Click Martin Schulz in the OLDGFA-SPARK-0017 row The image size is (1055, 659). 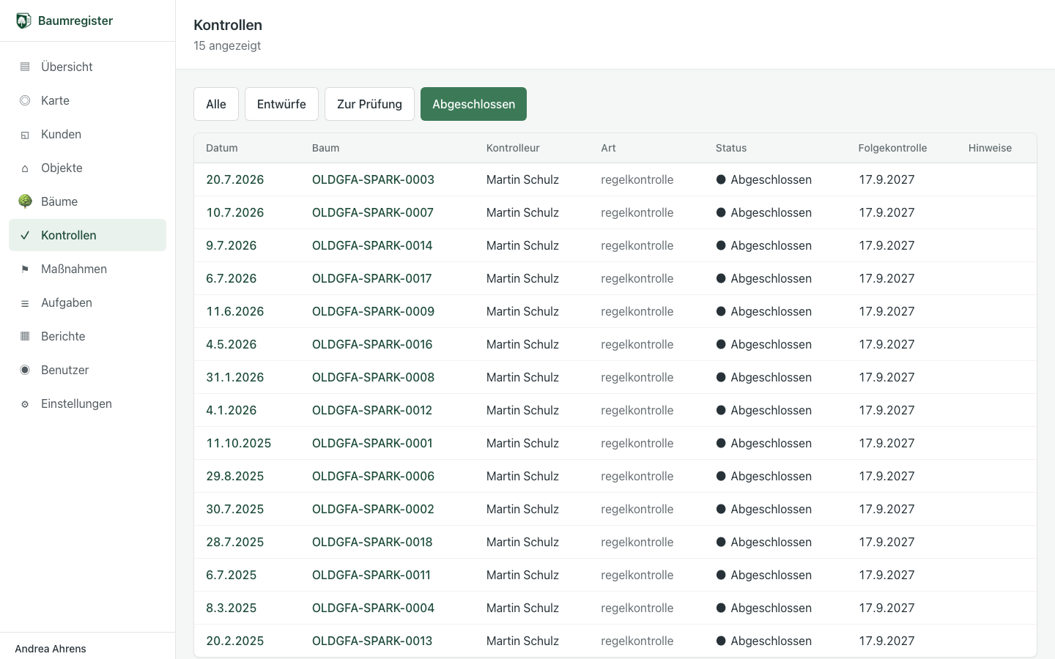pos(522,278)
